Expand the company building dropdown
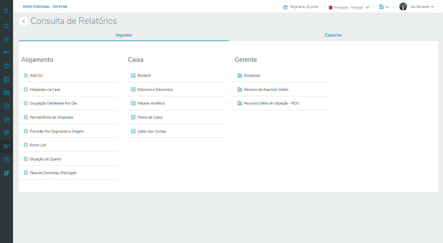The image size is (443, 243). (x=384, y=7)
